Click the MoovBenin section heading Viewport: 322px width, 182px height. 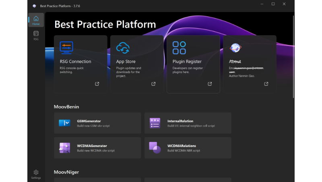(x=66, y=107)
